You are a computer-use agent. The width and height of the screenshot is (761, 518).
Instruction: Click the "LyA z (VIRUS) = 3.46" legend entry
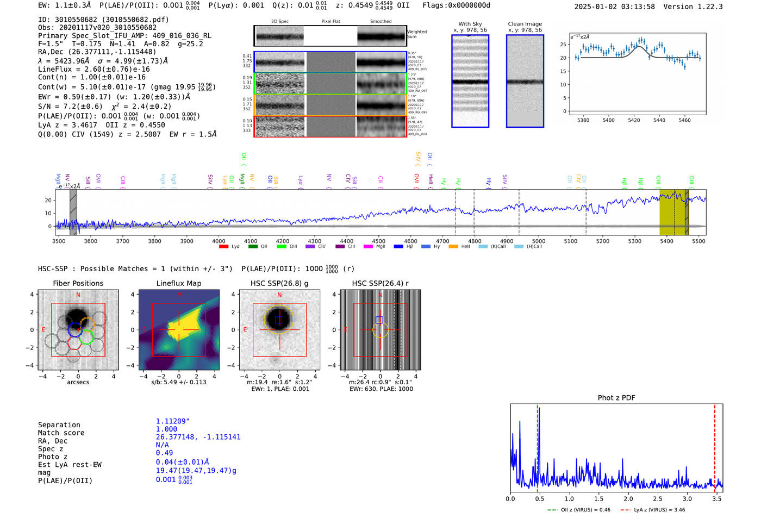(x=652, y=510)
